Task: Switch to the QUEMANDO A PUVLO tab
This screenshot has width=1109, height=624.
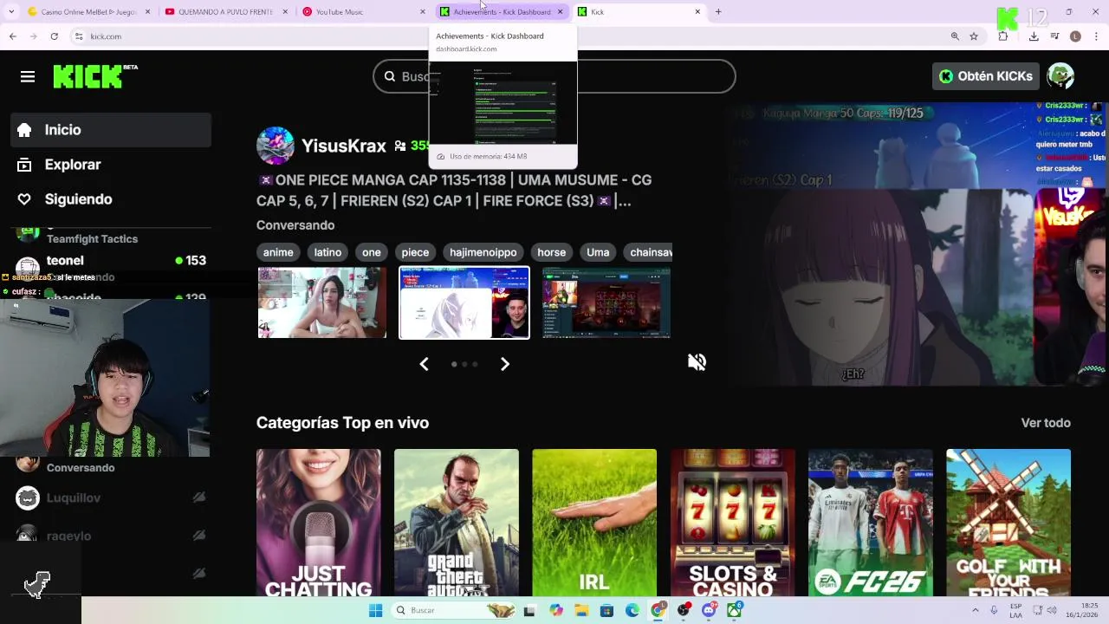Action: click(225, 12)
